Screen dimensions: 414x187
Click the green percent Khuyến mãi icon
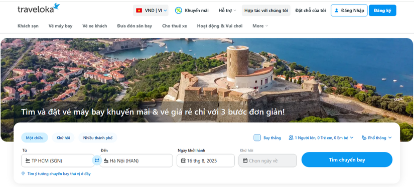point(179,10)
